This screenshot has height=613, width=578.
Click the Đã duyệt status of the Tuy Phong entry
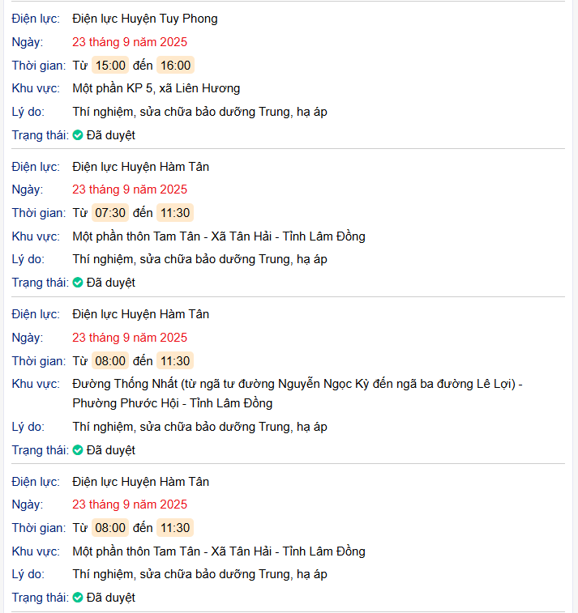click(111, 135)
